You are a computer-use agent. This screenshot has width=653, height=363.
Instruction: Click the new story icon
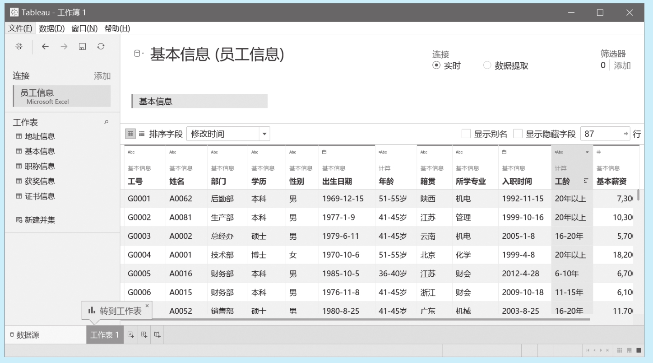pyautogui.click(x=157, y=335)
